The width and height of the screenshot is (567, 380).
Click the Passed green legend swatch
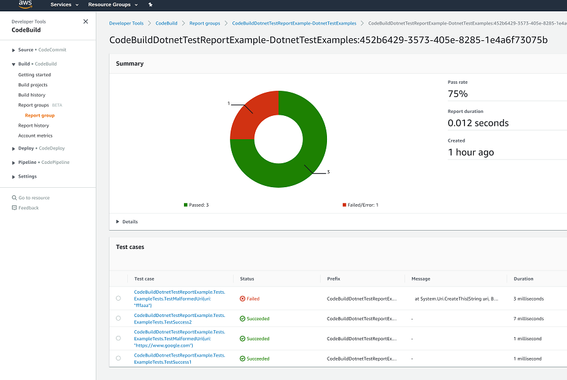[185, 205]
